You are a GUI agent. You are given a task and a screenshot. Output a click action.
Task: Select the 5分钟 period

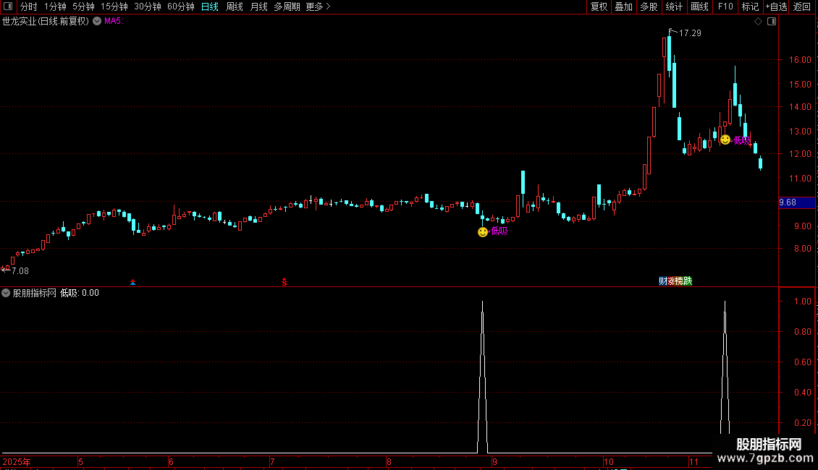(83, 7)
